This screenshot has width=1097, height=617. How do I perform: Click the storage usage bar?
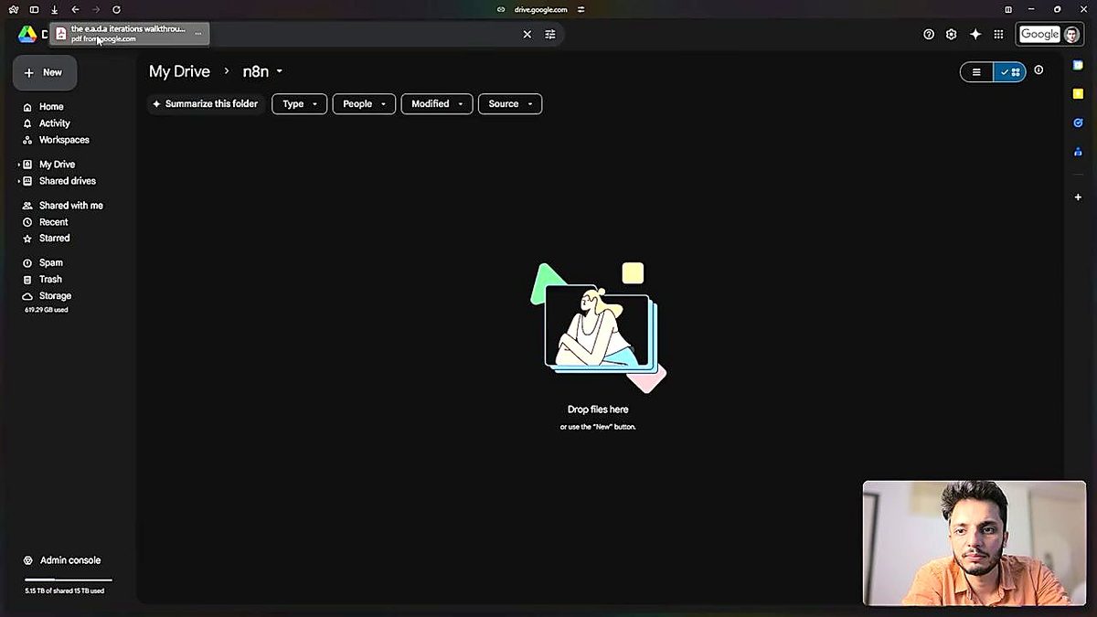(69, 580)
